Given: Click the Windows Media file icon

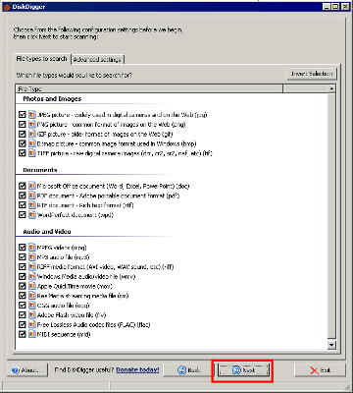Looking at the screenshot, I should click(x=31, y=276).
